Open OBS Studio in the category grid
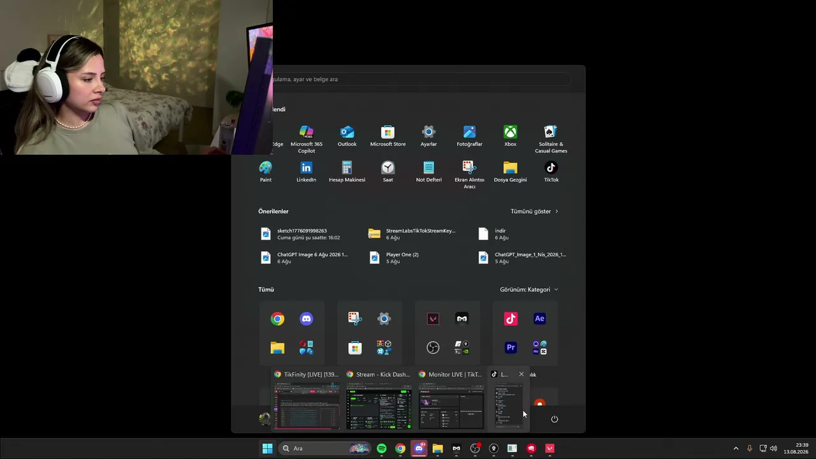 (433, 347)
